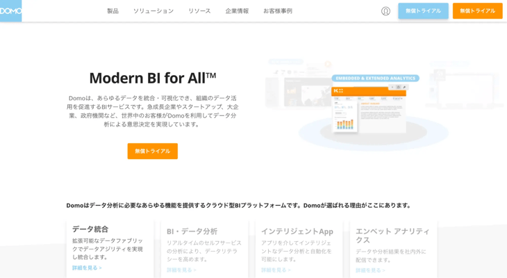
Task: Open the ソリューション menu
Action: (153, 11)
